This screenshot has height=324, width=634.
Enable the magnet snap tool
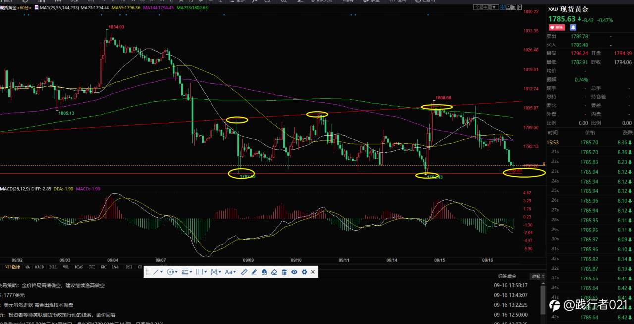click(264, 272)
